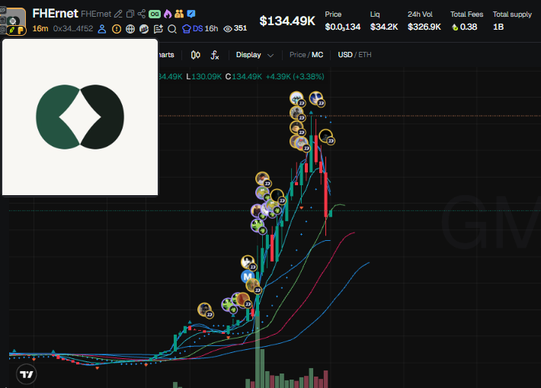Click the pencil edit icon beside FHErnet
Image resolution: width=541 pixels, height=388 pixels.
point(118,14)
